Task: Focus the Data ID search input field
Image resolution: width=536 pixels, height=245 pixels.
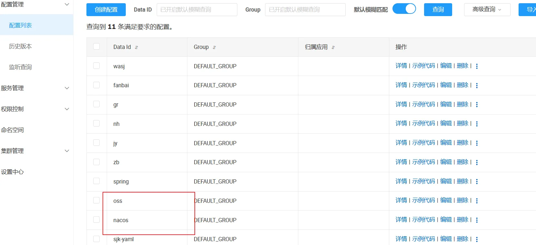Action: [197, 10]
